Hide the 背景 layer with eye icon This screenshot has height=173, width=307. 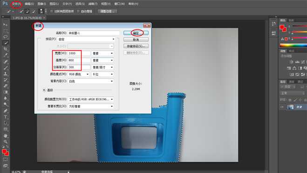pos(282,107)
